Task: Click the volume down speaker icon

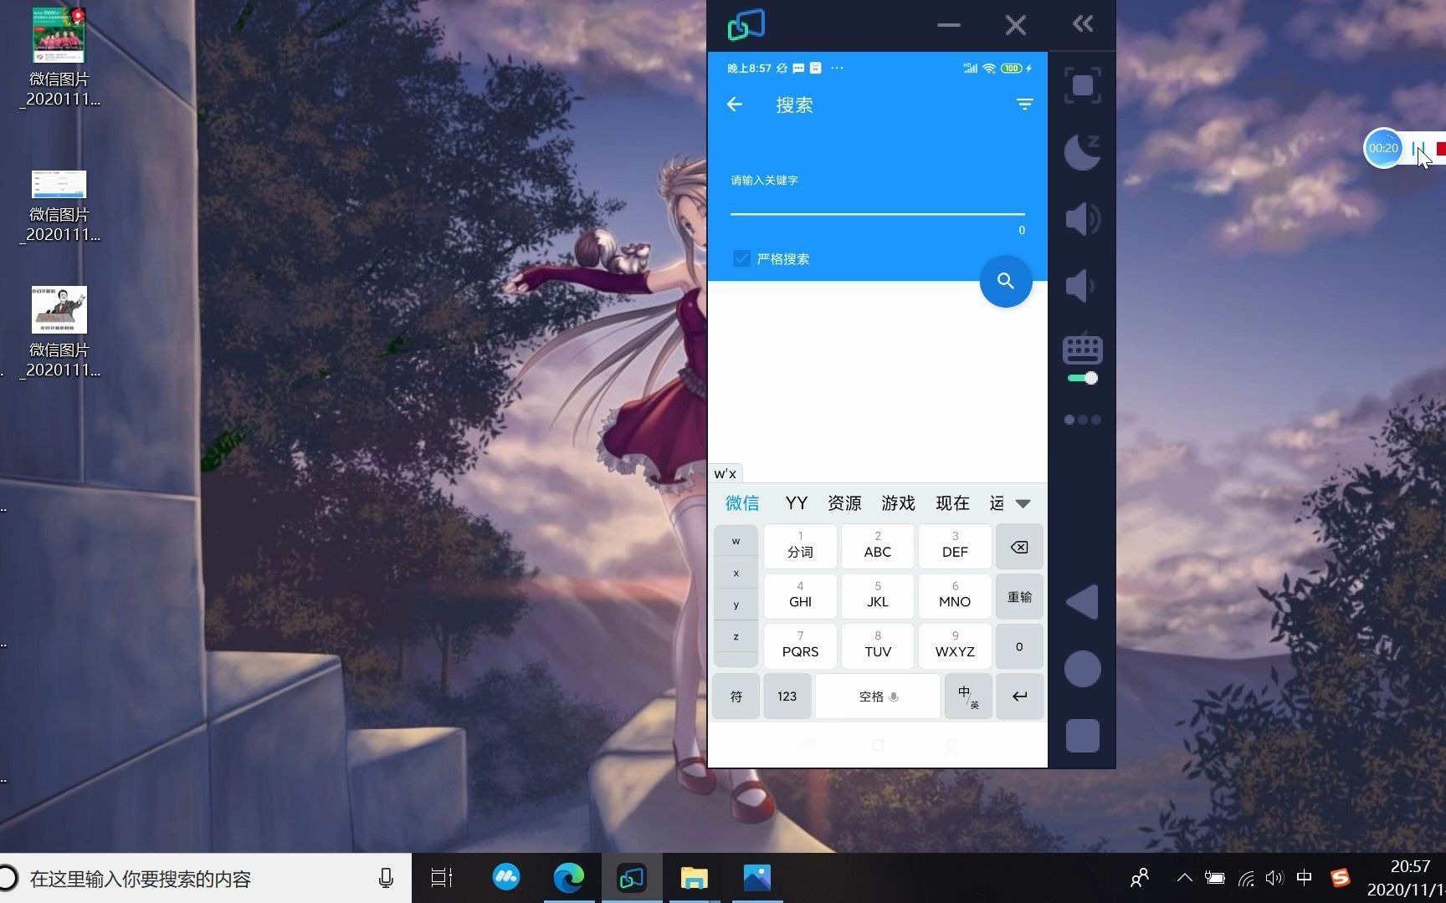Action: 1080,286
